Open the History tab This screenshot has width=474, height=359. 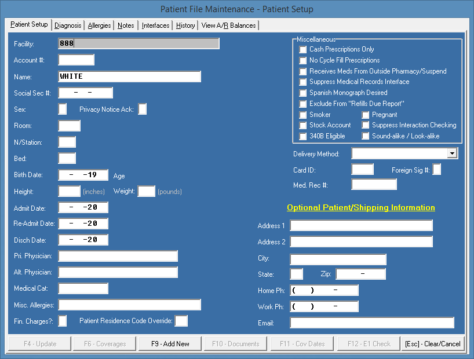(x=185, y=25)
